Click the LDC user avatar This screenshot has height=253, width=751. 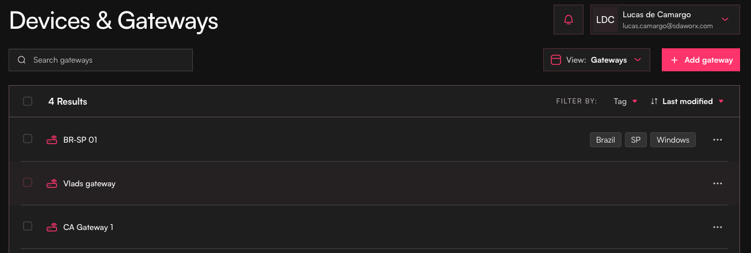pos(605,20)
